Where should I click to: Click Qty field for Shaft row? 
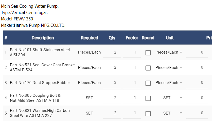(112, 52)
